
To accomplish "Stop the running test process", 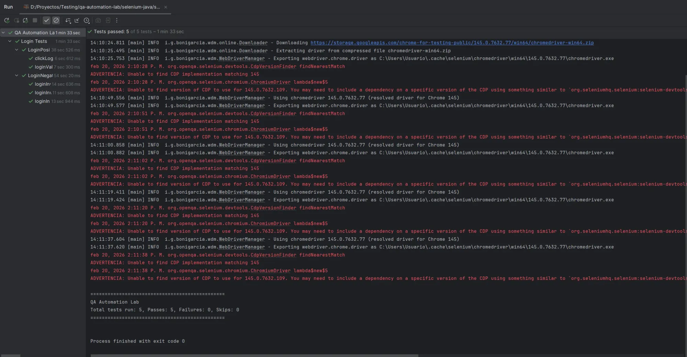I will pos(35,21).
